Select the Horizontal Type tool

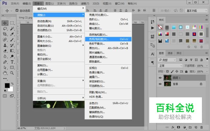tap(12, 62)
